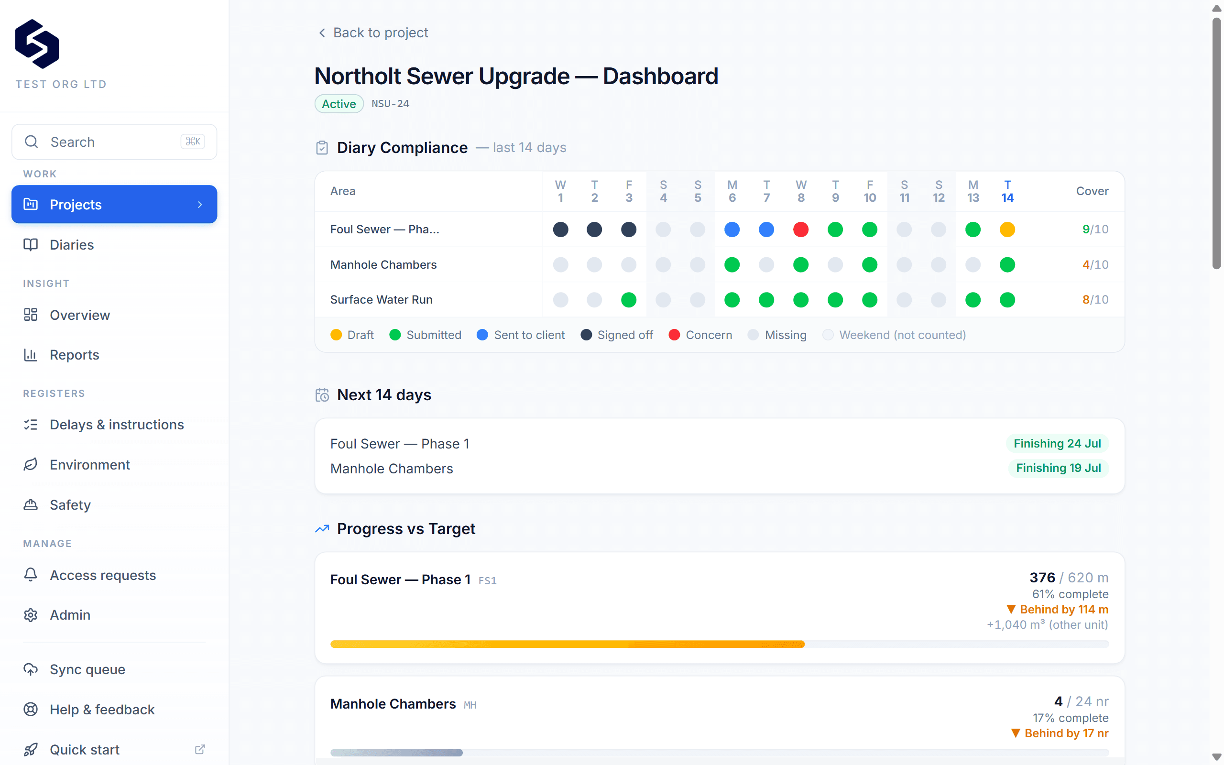
Task: Open the Diaries menu item
Action: (x=114, y=245)
